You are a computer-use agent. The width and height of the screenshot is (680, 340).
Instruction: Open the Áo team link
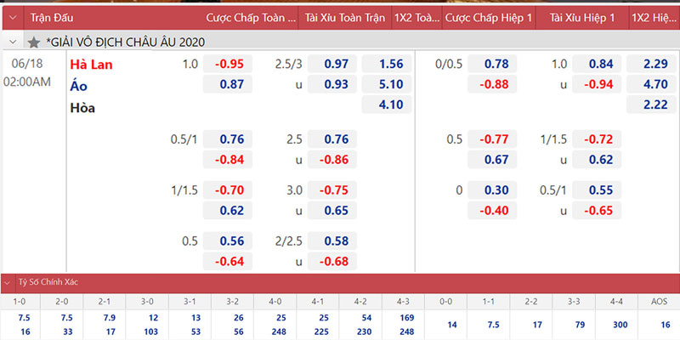click(x=78, y=85)
